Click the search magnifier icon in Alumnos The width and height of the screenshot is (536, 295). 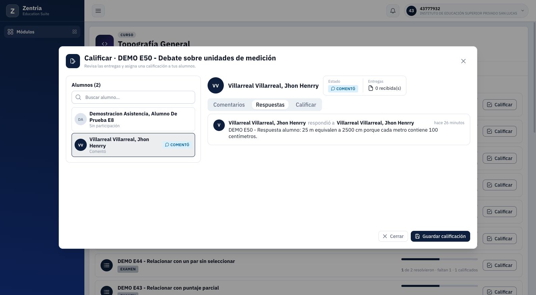(x=78, y=97)
